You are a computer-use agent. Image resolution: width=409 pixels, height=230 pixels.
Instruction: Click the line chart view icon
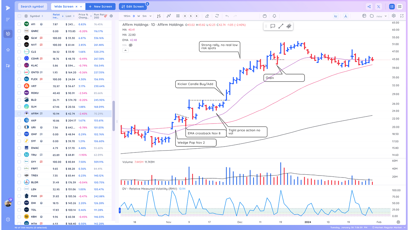[336, 16]
